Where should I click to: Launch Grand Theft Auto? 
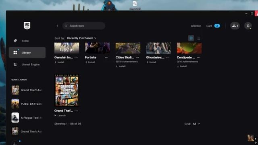coord(60,116)
